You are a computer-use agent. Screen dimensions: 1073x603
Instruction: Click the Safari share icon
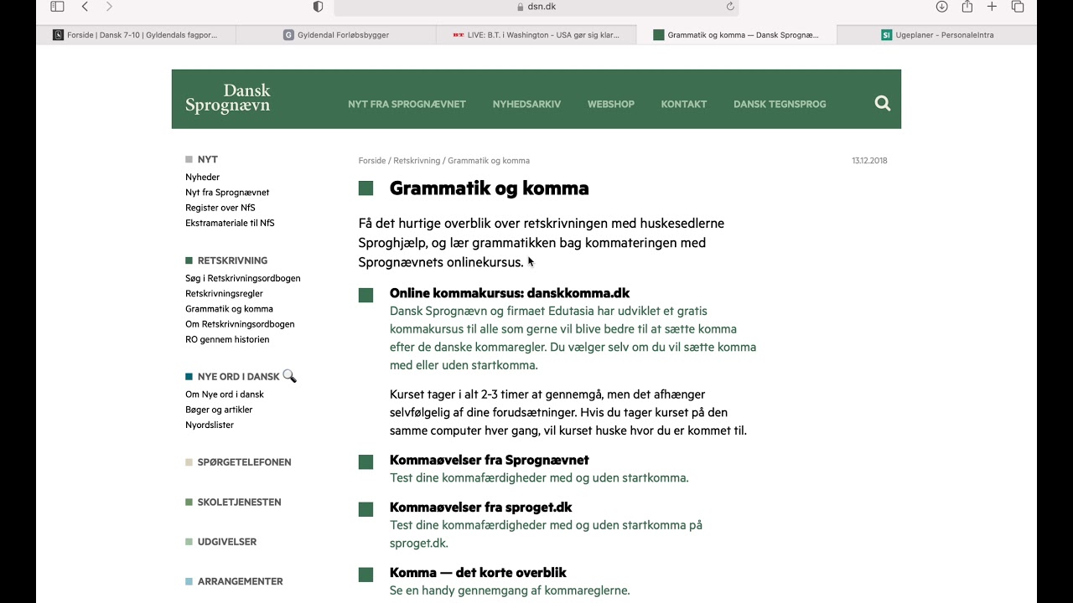point(967,7)
